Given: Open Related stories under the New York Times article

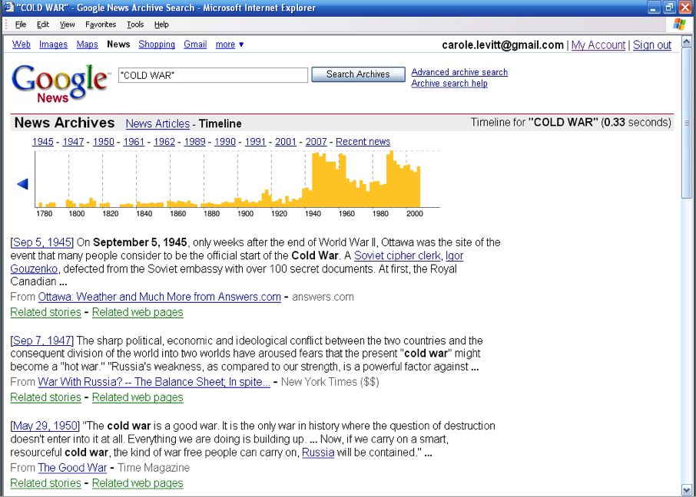Looking at the screenshot, I should [46, 397].
